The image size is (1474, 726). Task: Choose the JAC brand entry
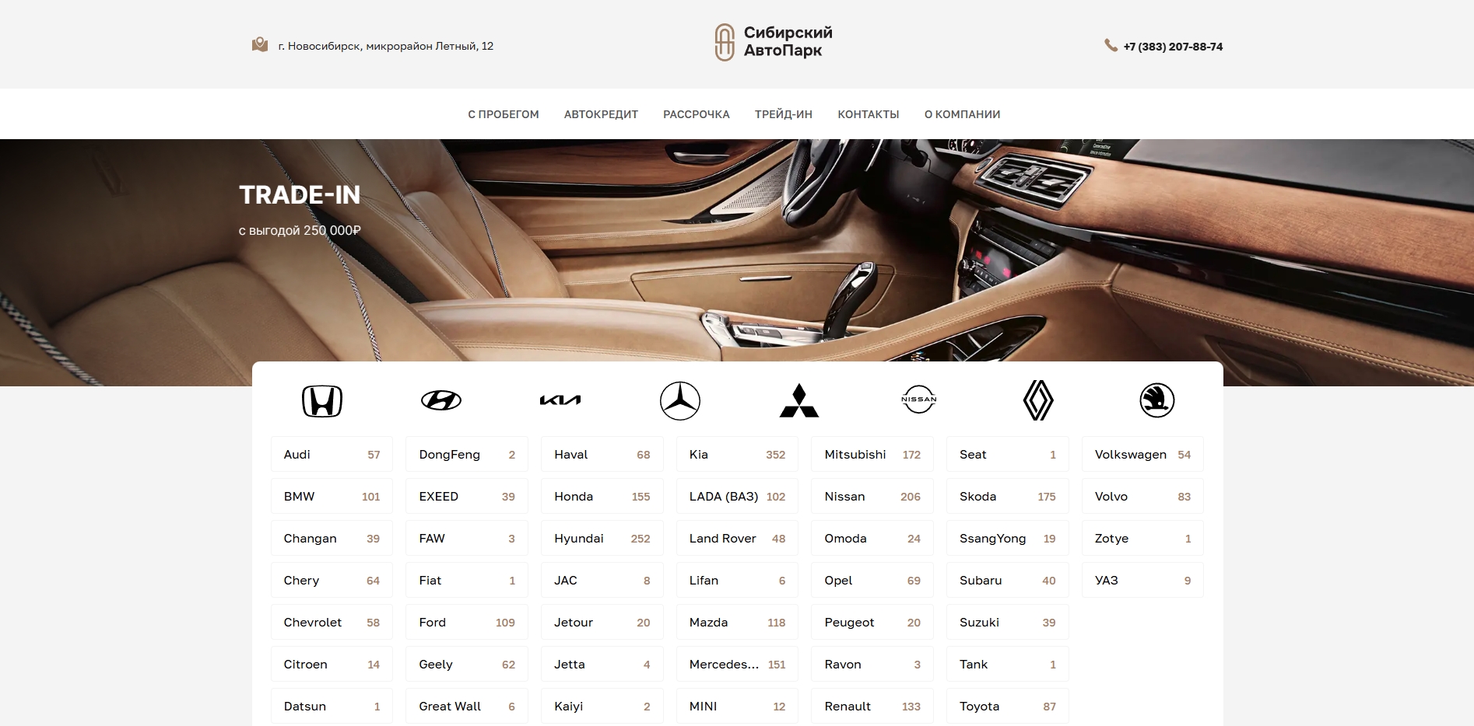pyautogui.click(x=602, y=580)
